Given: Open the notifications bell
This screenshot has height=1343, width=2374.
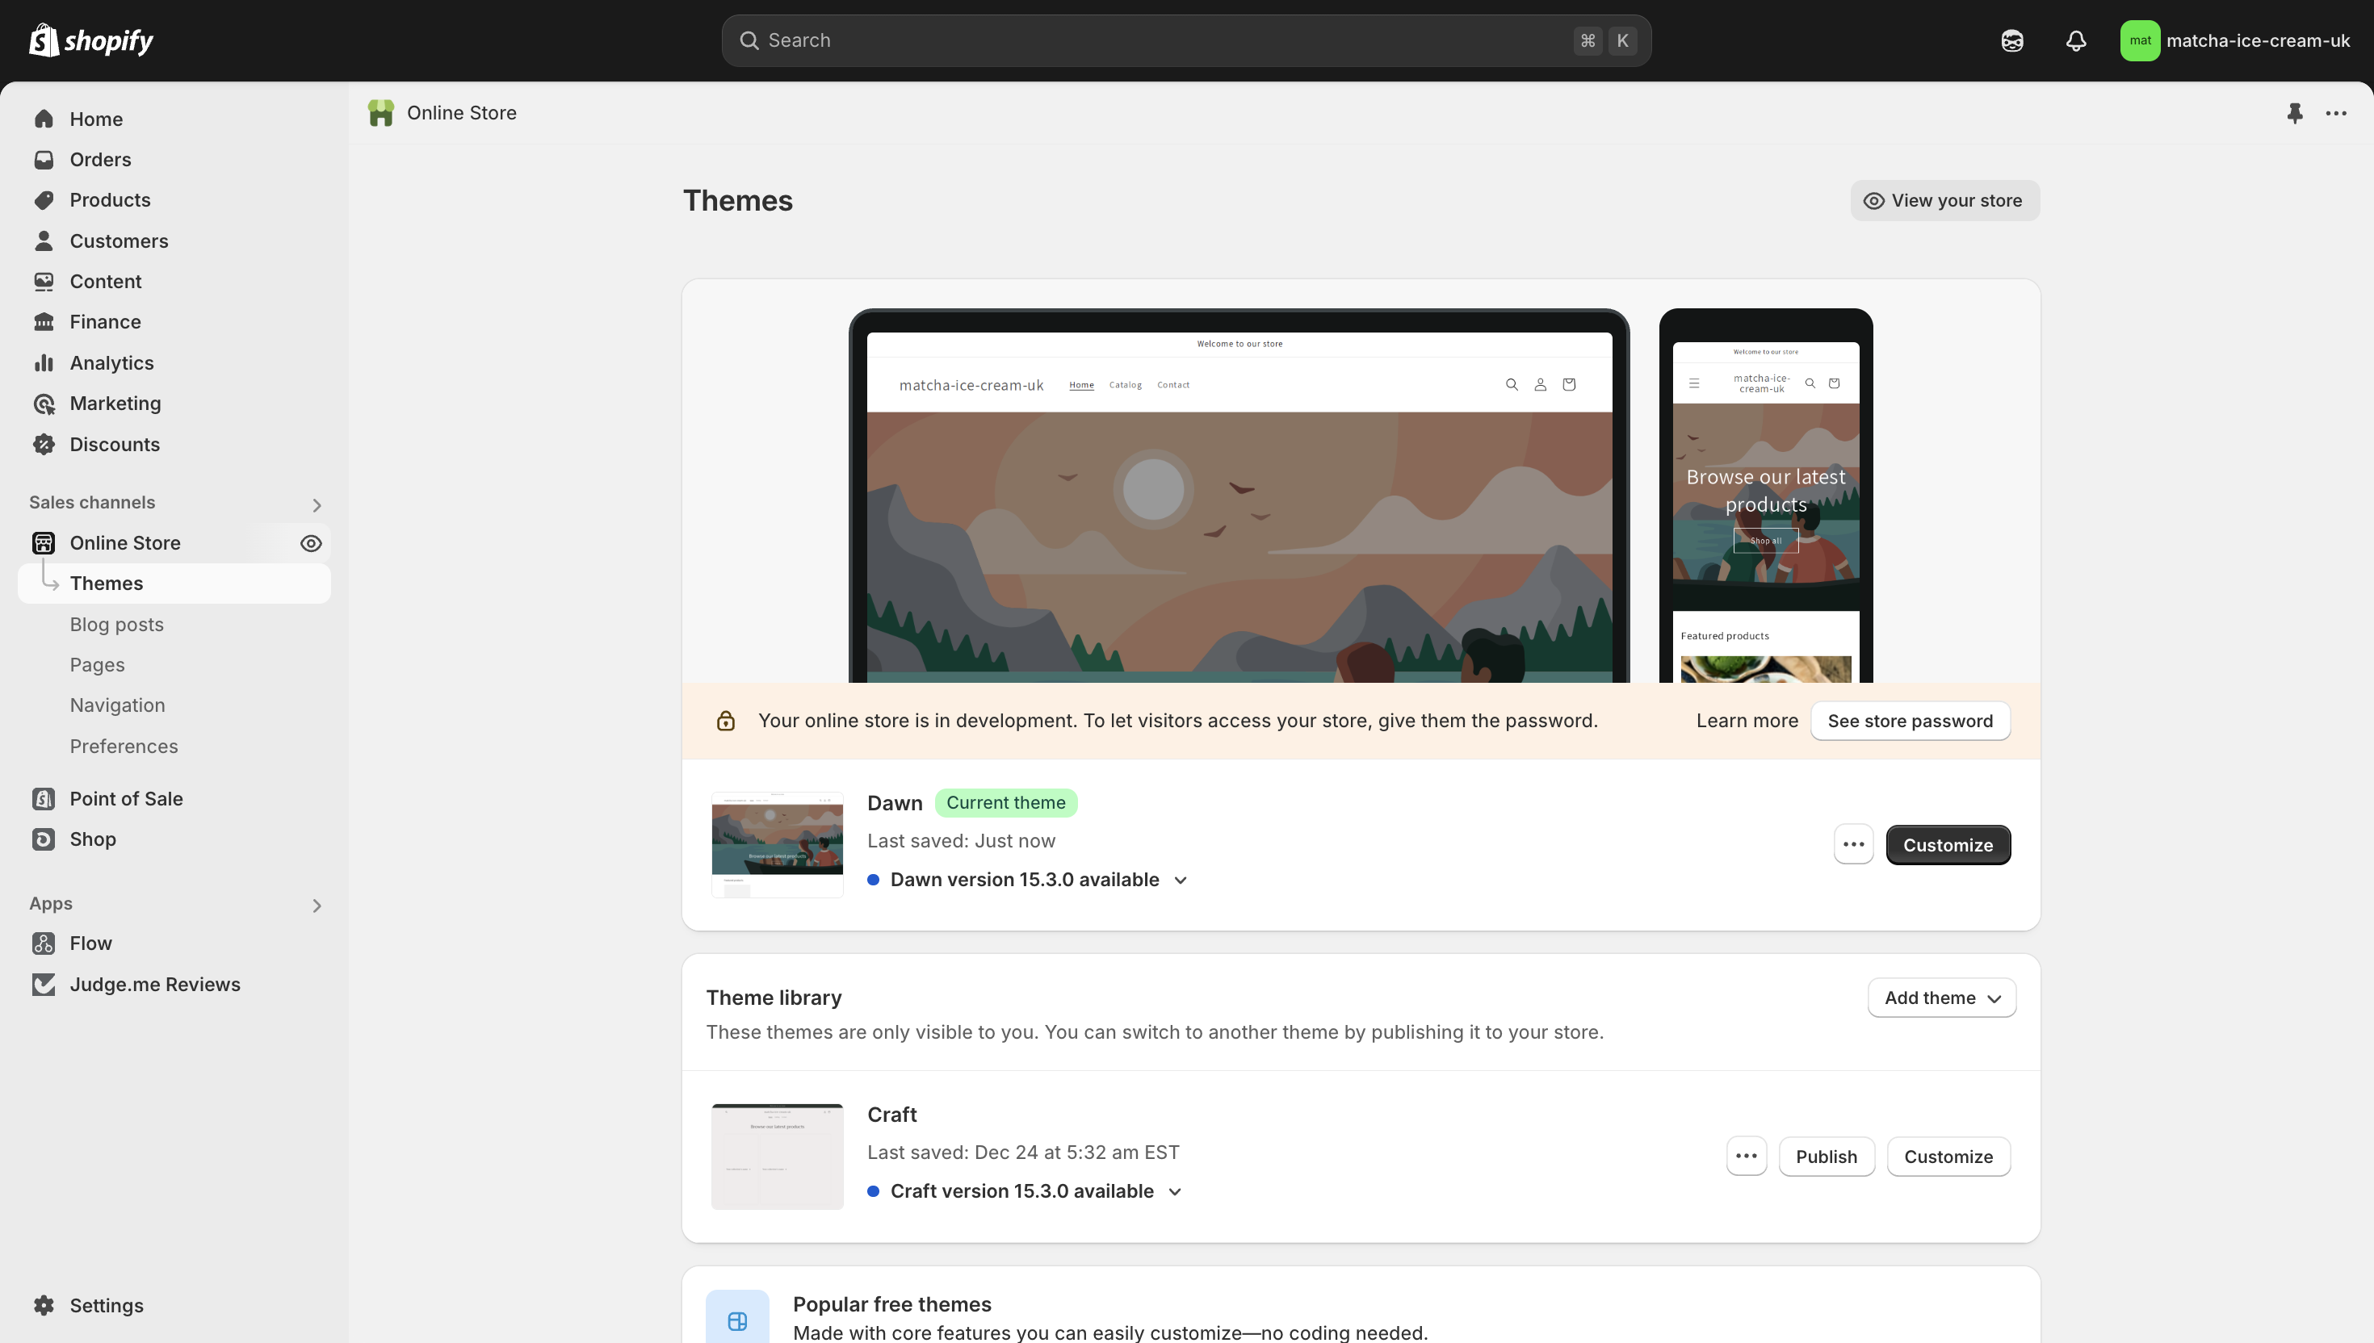Looking at the screenshot, I should (x=2075, y=40).
